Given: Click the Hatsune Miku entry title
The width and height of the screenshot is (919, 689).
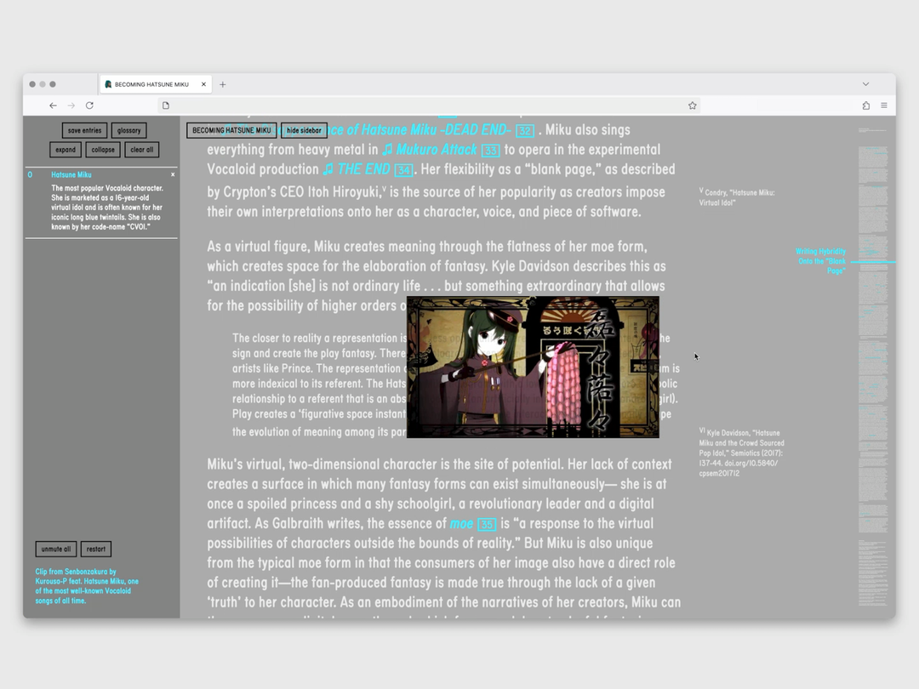Looking at the screenshot, I should coord(71,174).
